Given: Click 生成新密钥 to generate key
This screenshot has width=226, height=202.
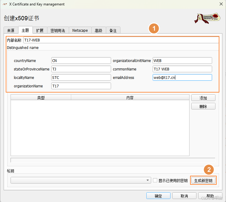Looking at the screenshot, I should point(203,180).
